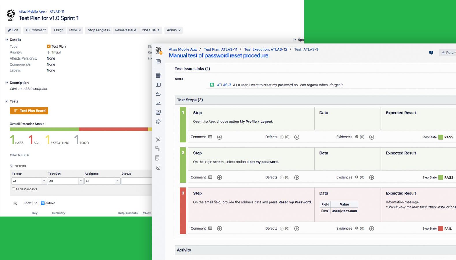This screenshot has width=456, height=260.
Task: Click the Resolve Issue button
Action: [x=126, y=30]
